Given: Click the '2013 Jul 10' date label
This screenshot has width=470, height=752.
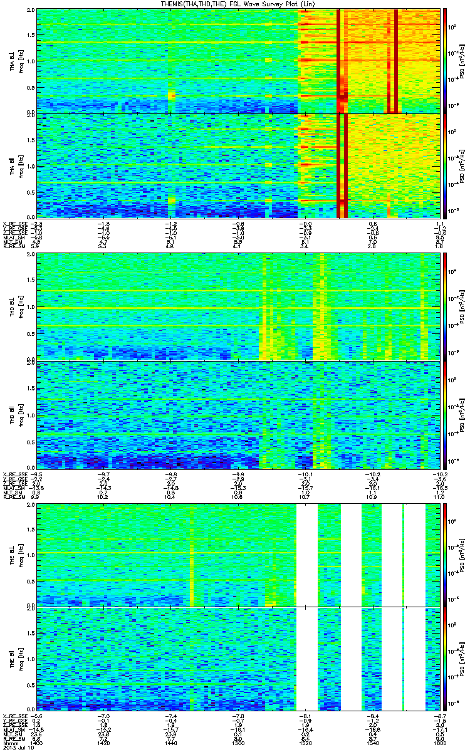Looking at the screenshot, I should (x=18, y=748).
